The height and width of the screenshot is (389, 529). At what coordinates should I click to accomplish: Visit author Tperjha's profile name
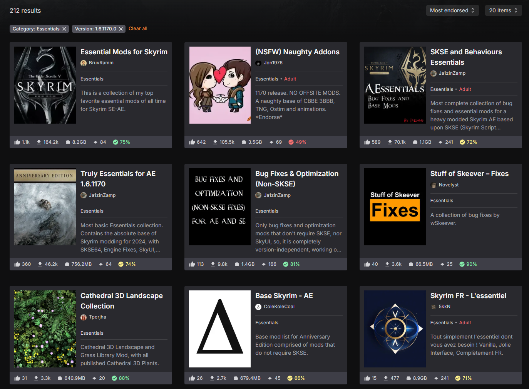(x=97, y=317)
